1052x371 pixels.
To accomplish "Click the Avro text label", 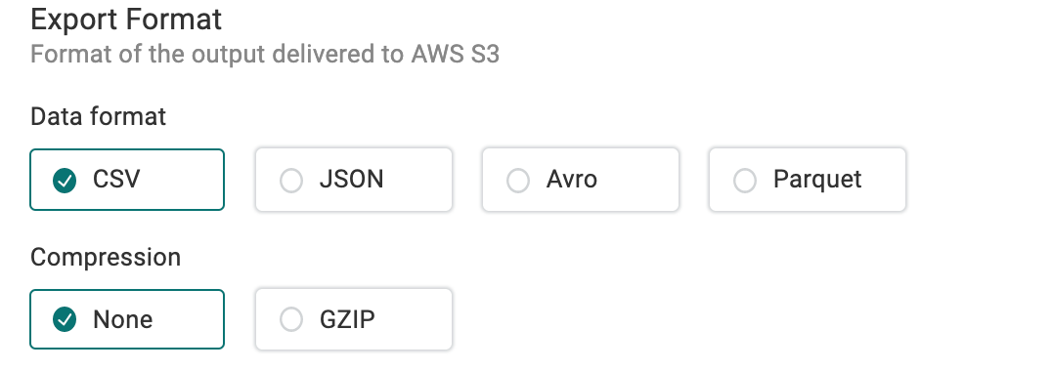I will pos(572,180).
